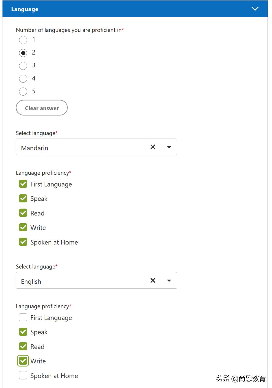This screenshot has height=388, width=272.
Task: Choose 3 as number of languages
Action: coord(23,66)
